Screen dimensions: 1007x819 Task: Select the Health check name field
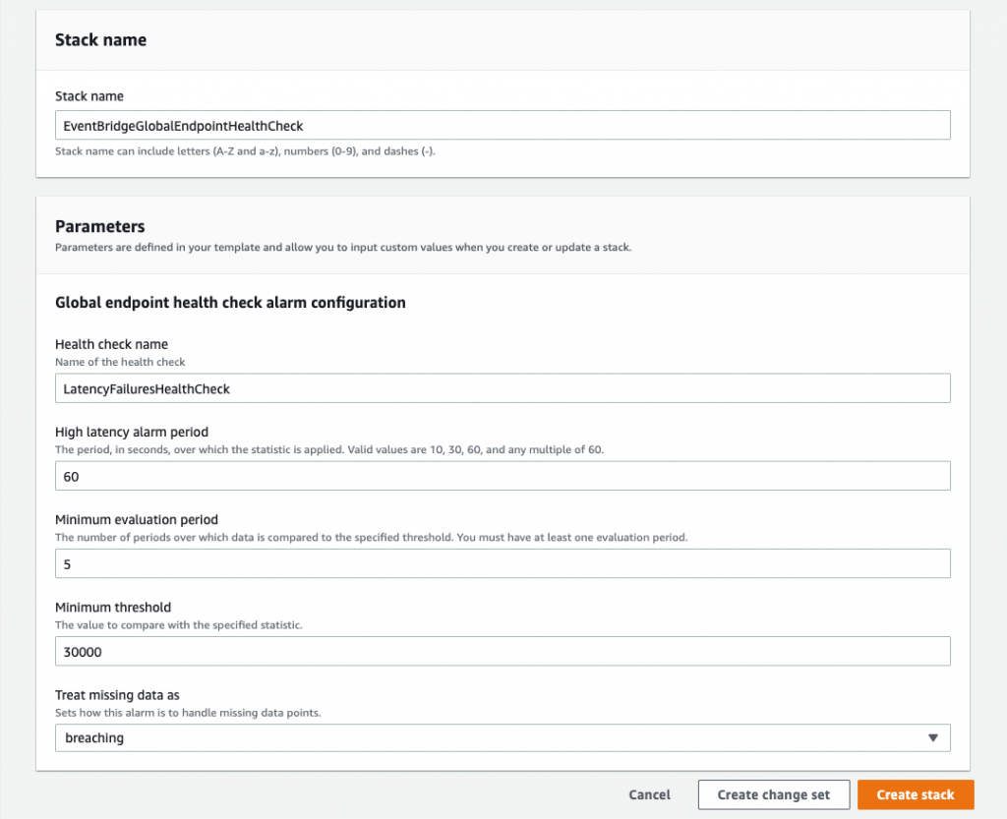point(503,388)
